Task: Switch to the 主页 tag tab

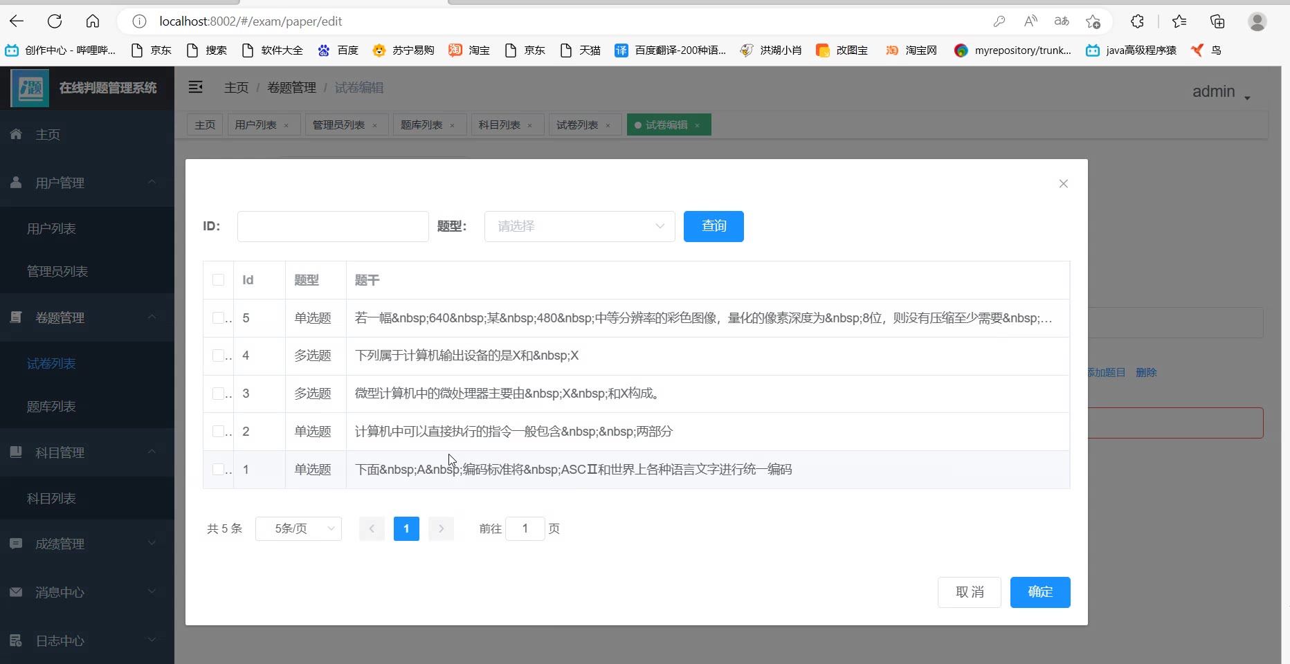Action: [205, 125]
